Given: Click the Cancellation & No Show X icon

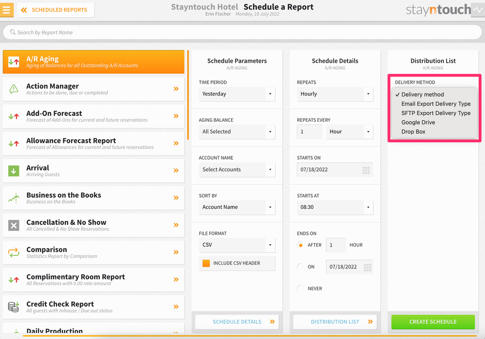Looking at the screenshot, I should point(14,225).
